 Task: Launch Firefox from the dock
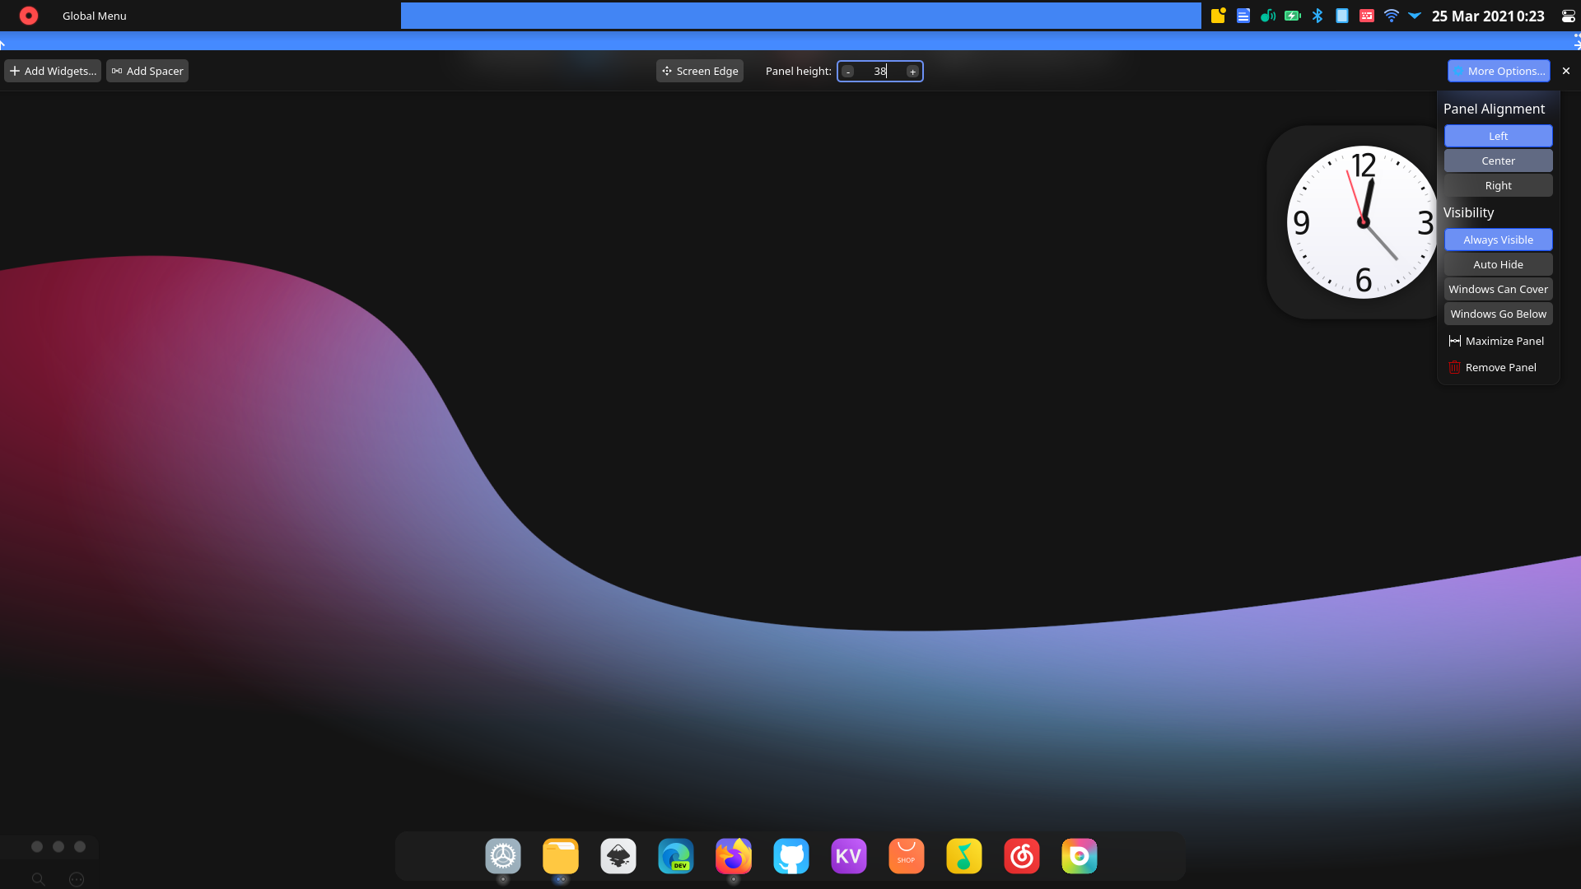734,856
